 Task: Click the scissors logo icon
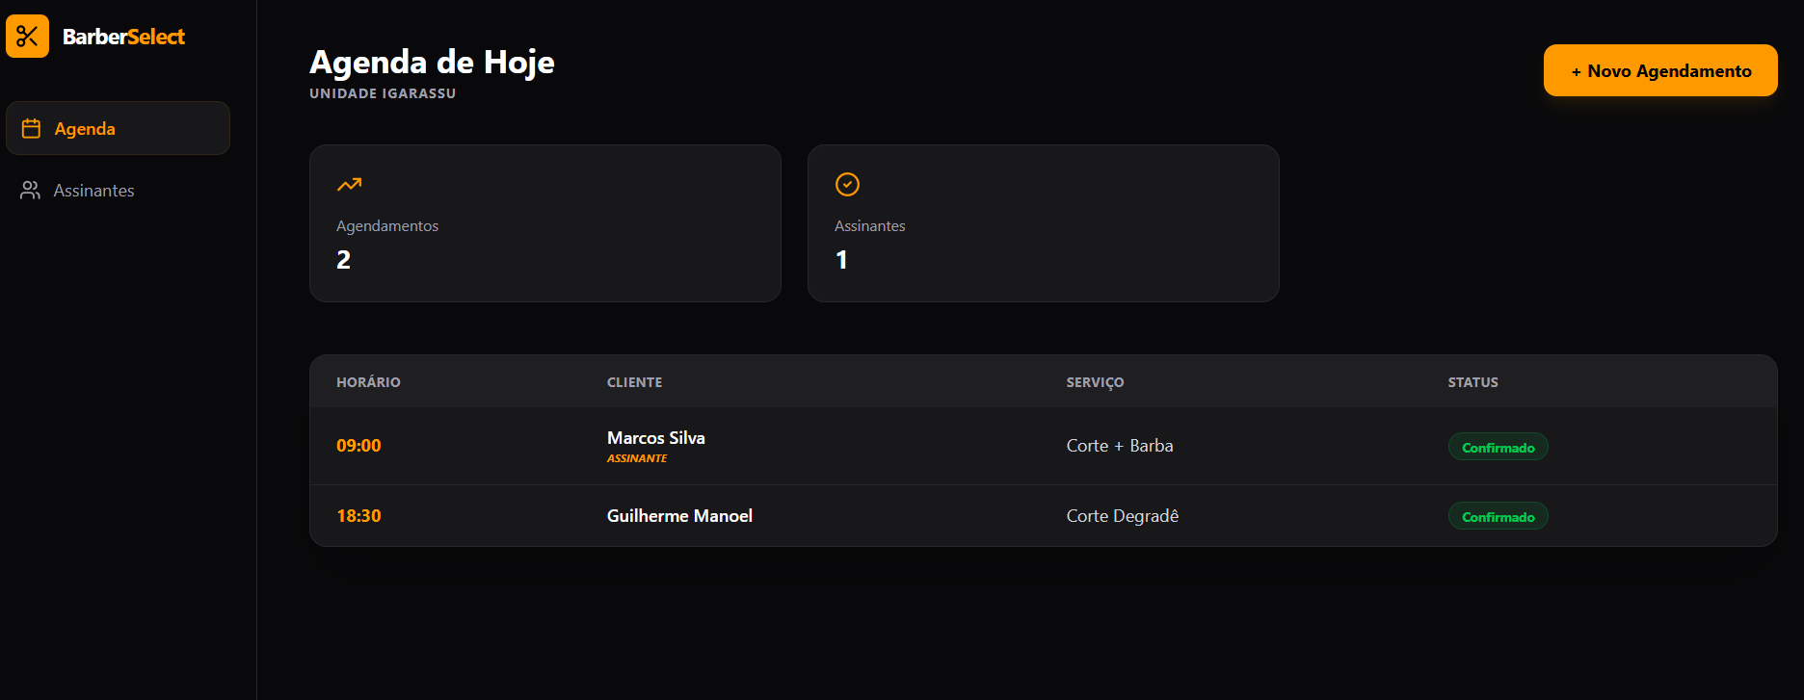27,36
